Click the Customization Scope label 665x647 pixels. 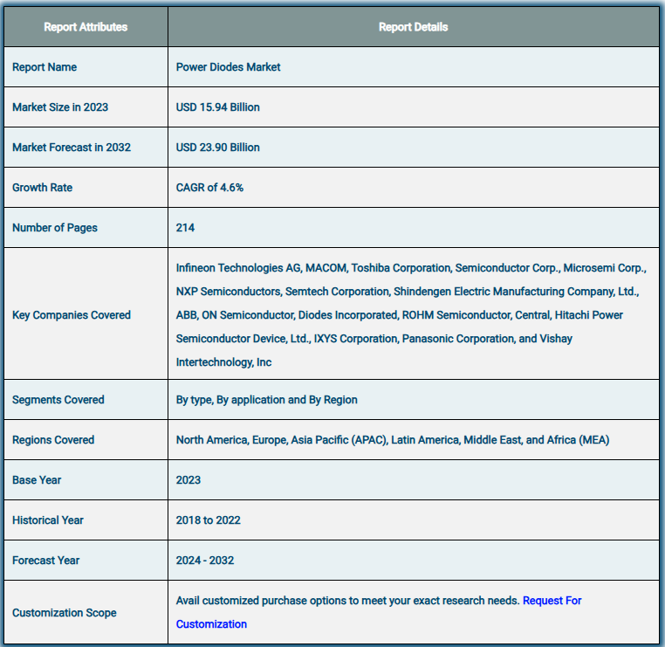pyautogui.click(x=64, y=613)
